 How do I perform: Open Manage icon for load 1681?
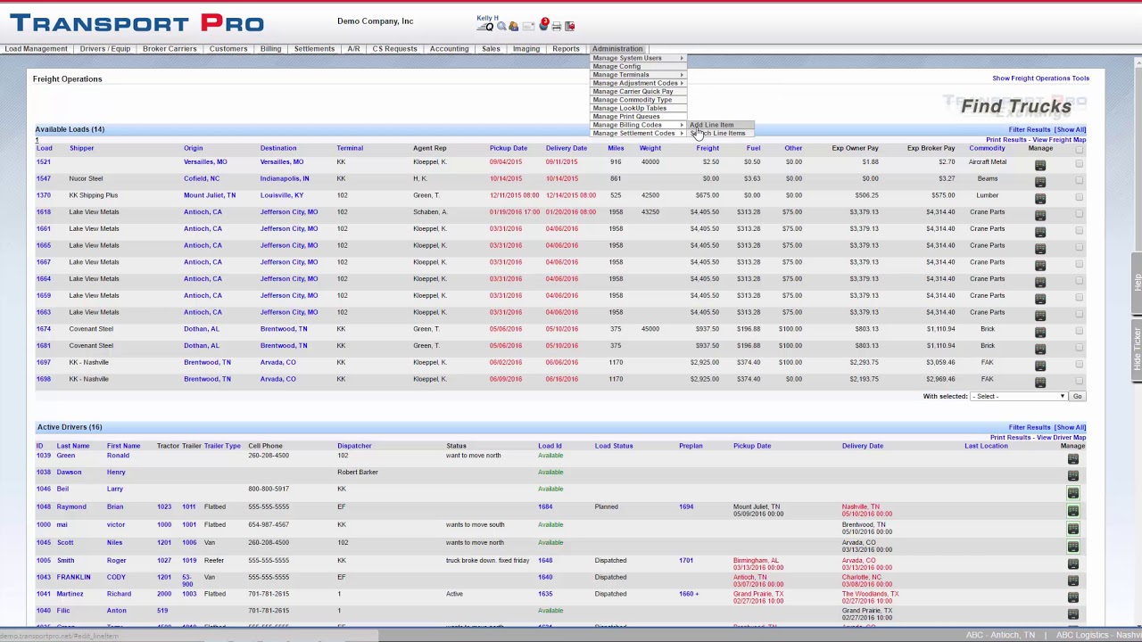[x=1040, y=349]
